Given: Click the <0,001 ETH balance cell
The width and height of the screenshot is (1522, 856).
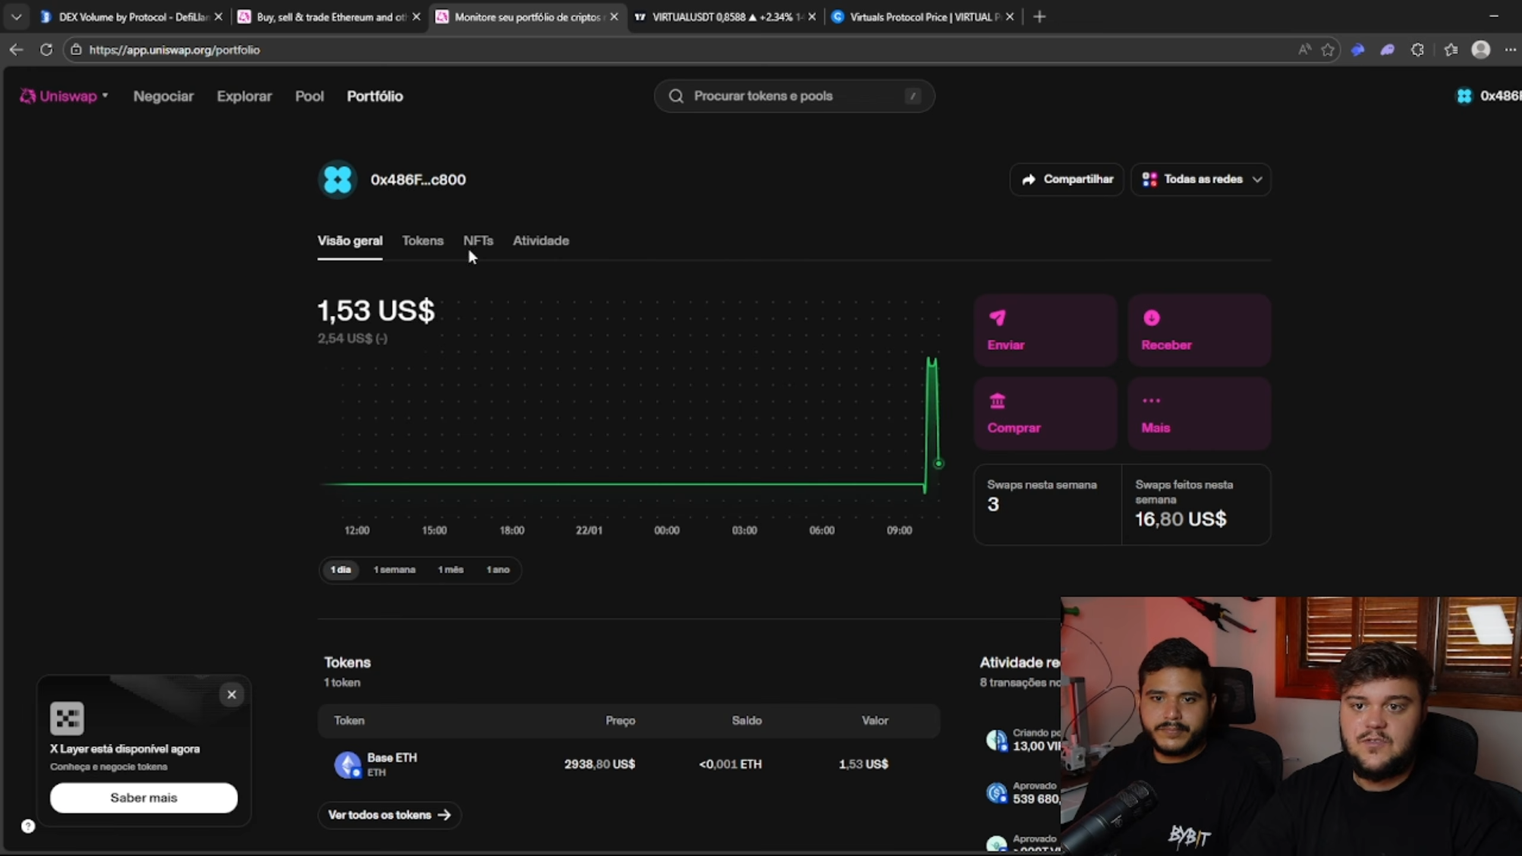Looking at the screenshot, I should pyautogui.click(x=730, y=764).
